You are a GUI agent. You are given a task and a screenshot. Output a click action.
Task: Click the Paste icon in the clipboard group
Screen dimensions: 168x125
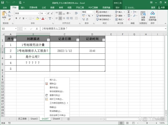4,14
